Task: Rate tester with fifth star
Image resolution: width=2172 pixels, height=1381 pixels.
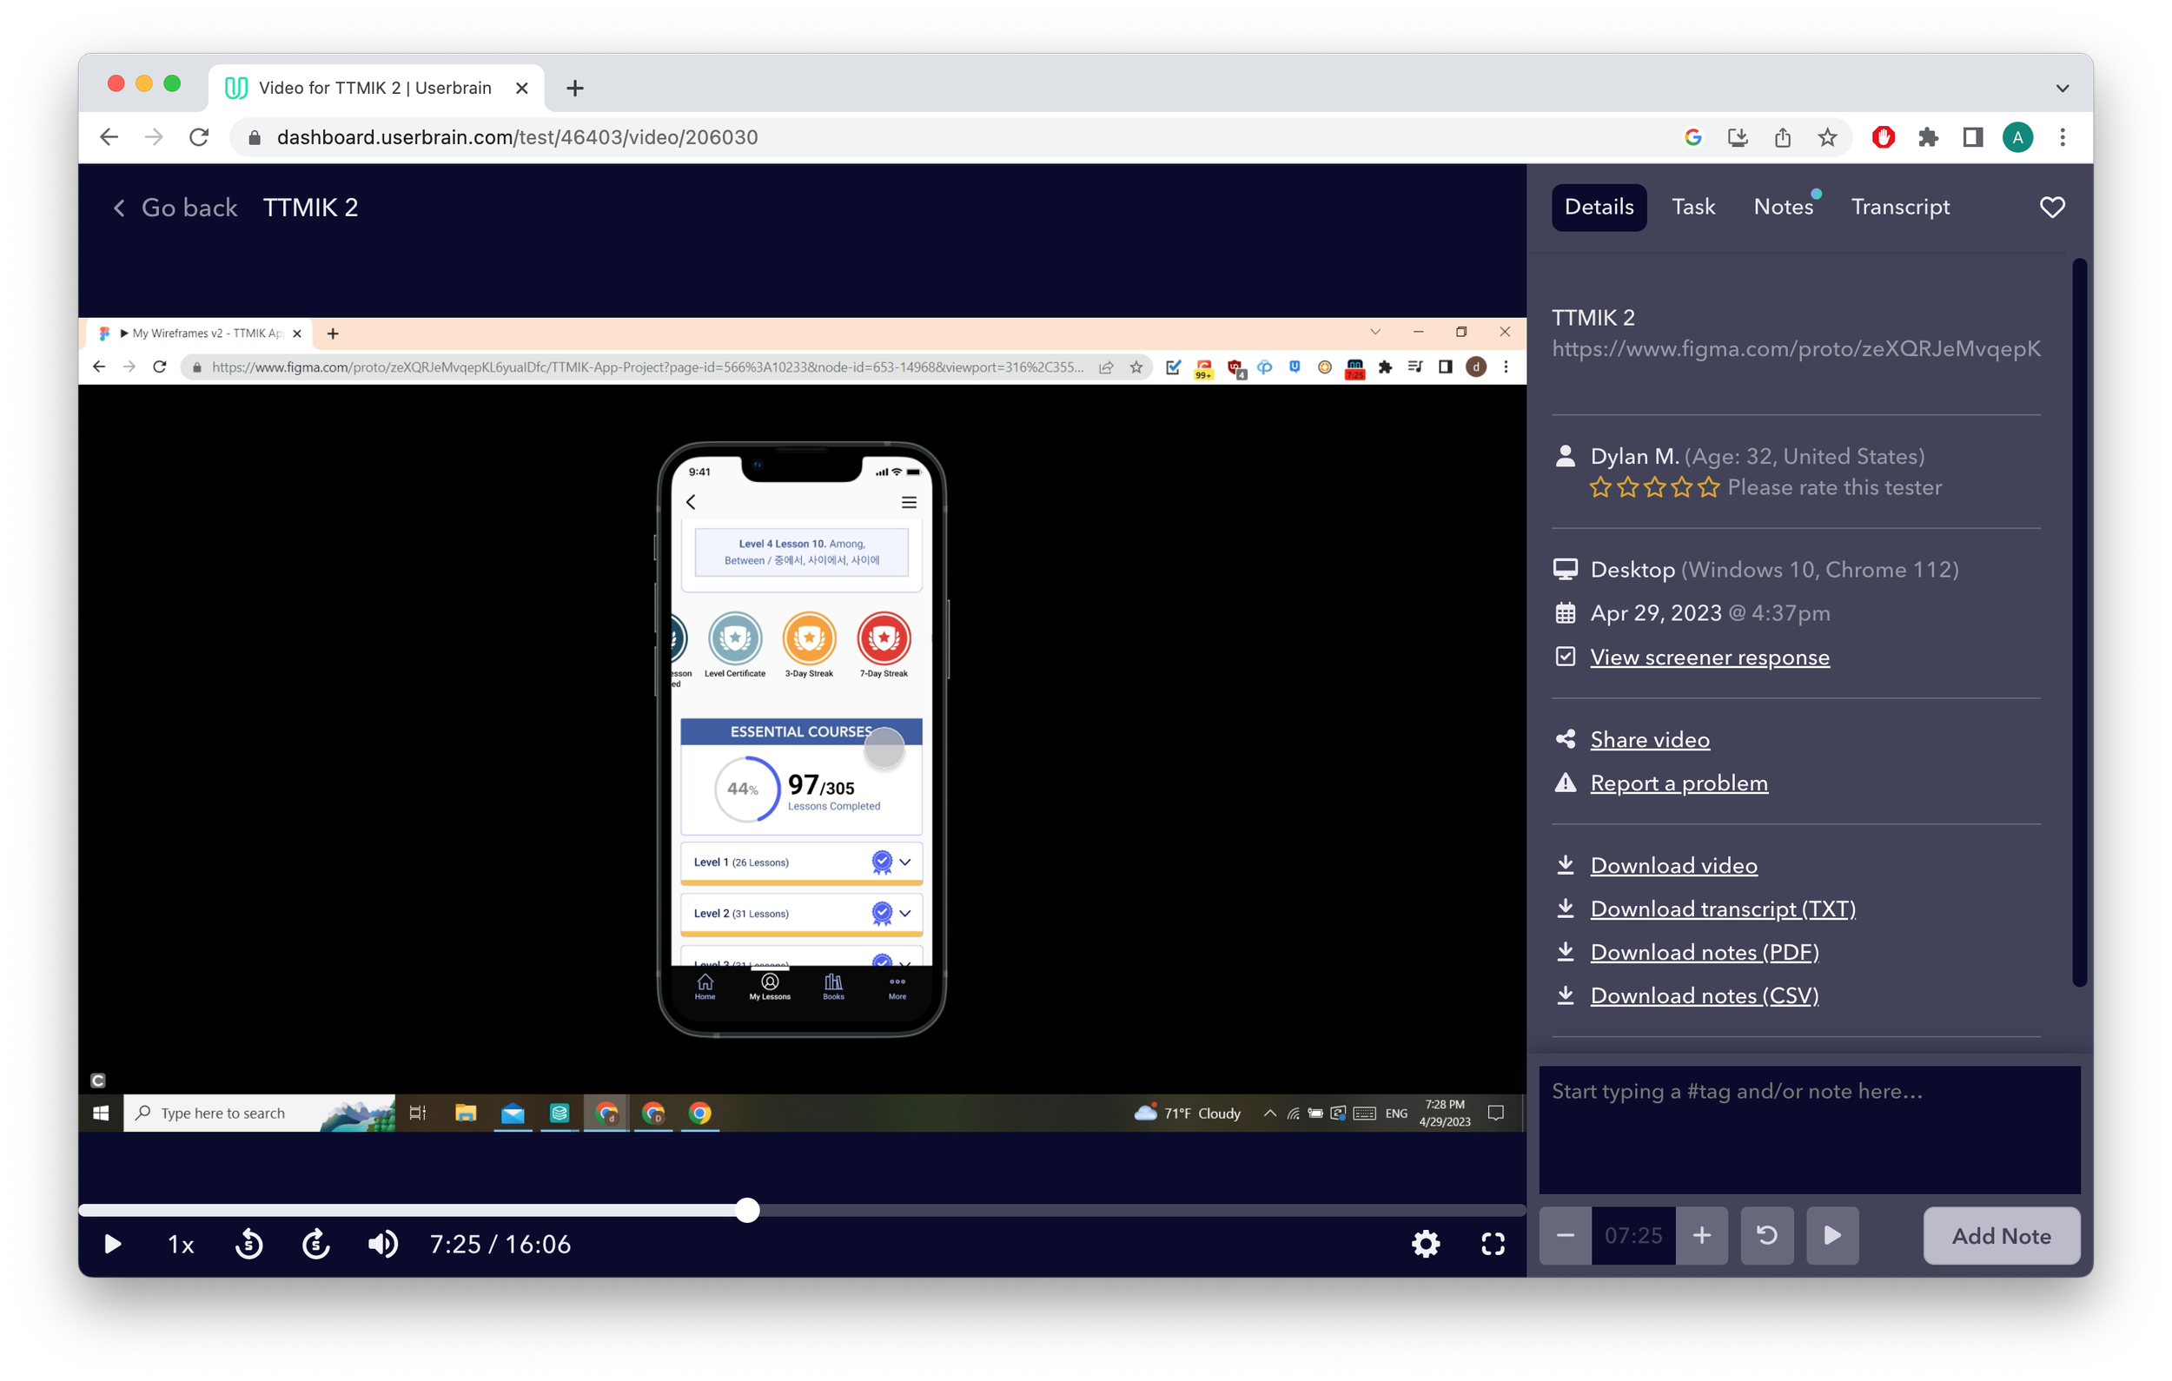Action: pos(1708,488)
